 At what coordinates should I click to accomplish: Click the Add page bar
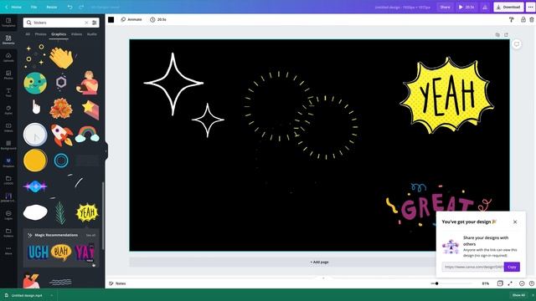(x=319, y=262)
